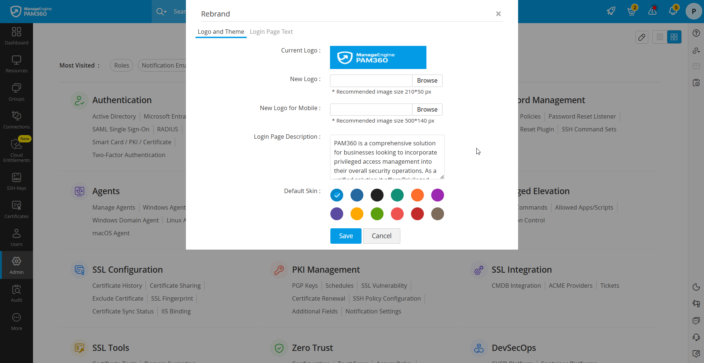Open the Roles most visited shortcut
The image size is (704, 363).
[121, 65]
